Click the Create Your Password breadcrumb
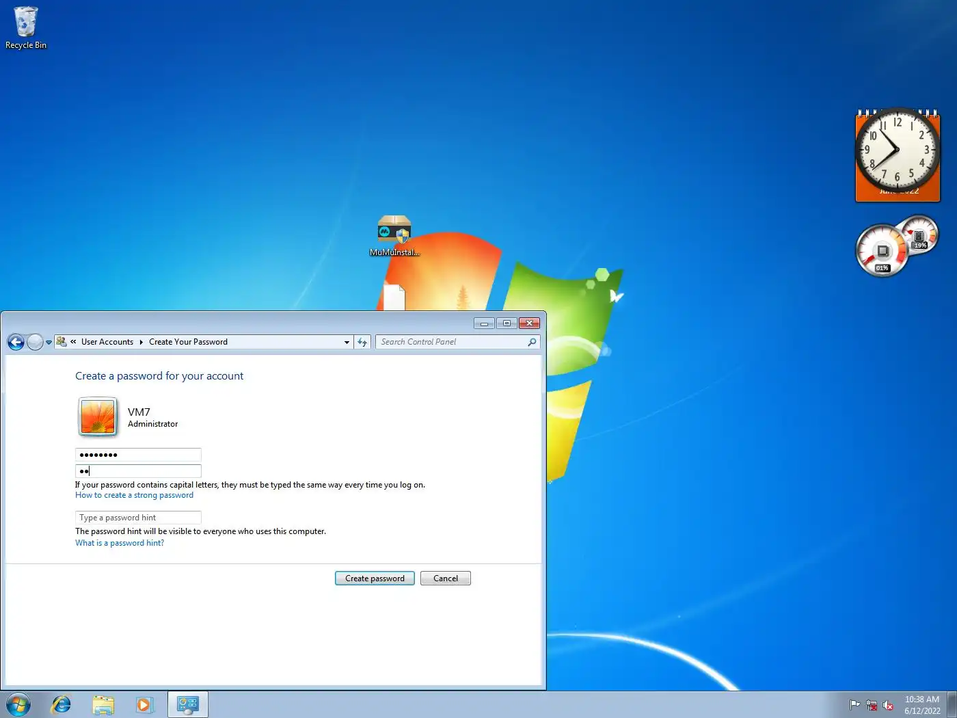This screenshot has width=957, height=718. (x=188, y=341)
